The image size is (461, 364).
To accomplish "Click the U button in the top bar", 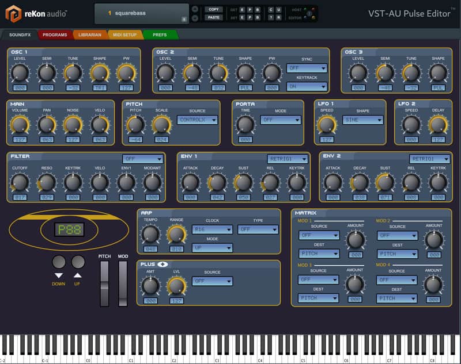I will point(278,10).
